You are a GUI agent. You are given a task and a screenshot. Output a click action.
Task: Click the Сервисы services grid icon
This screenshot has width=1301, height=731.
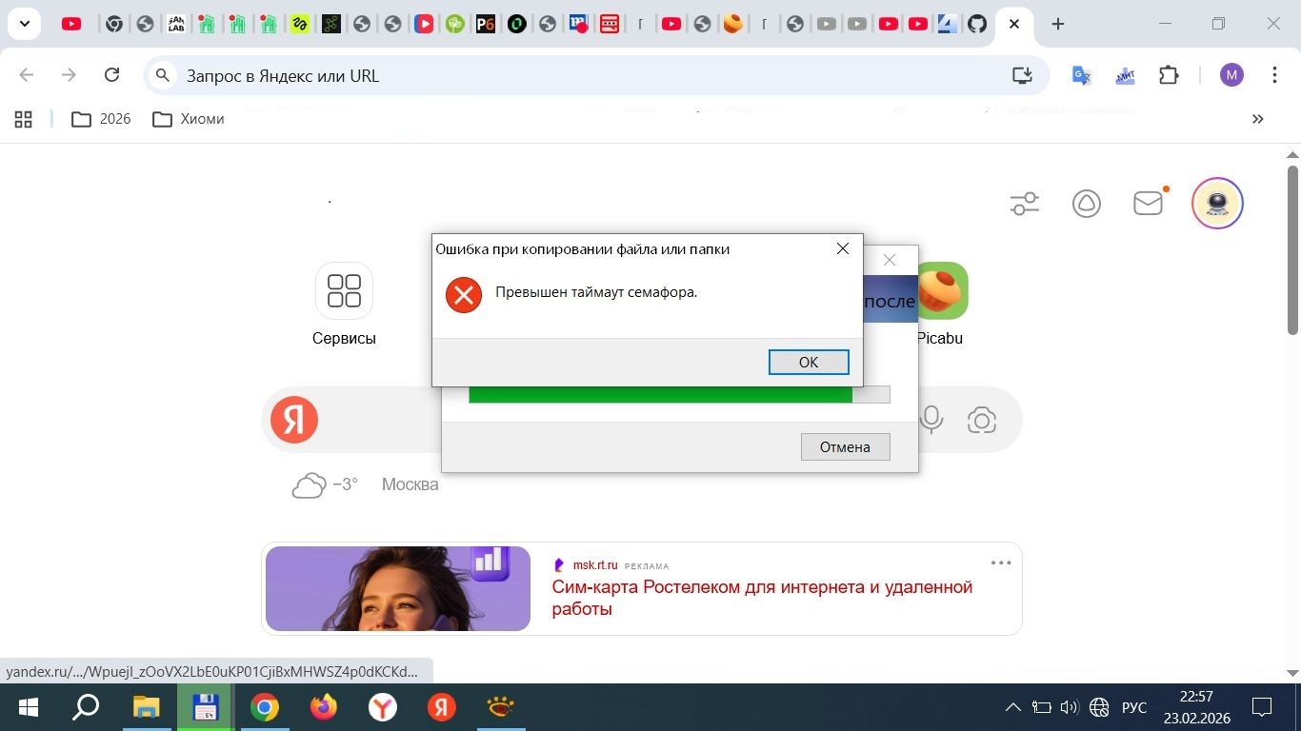pyautogui.click(x=344, y=291)
